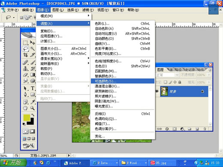Create new layer icon in Layers panel
The width and height of the screenshot is (223, 167).
tap(197, 129)
